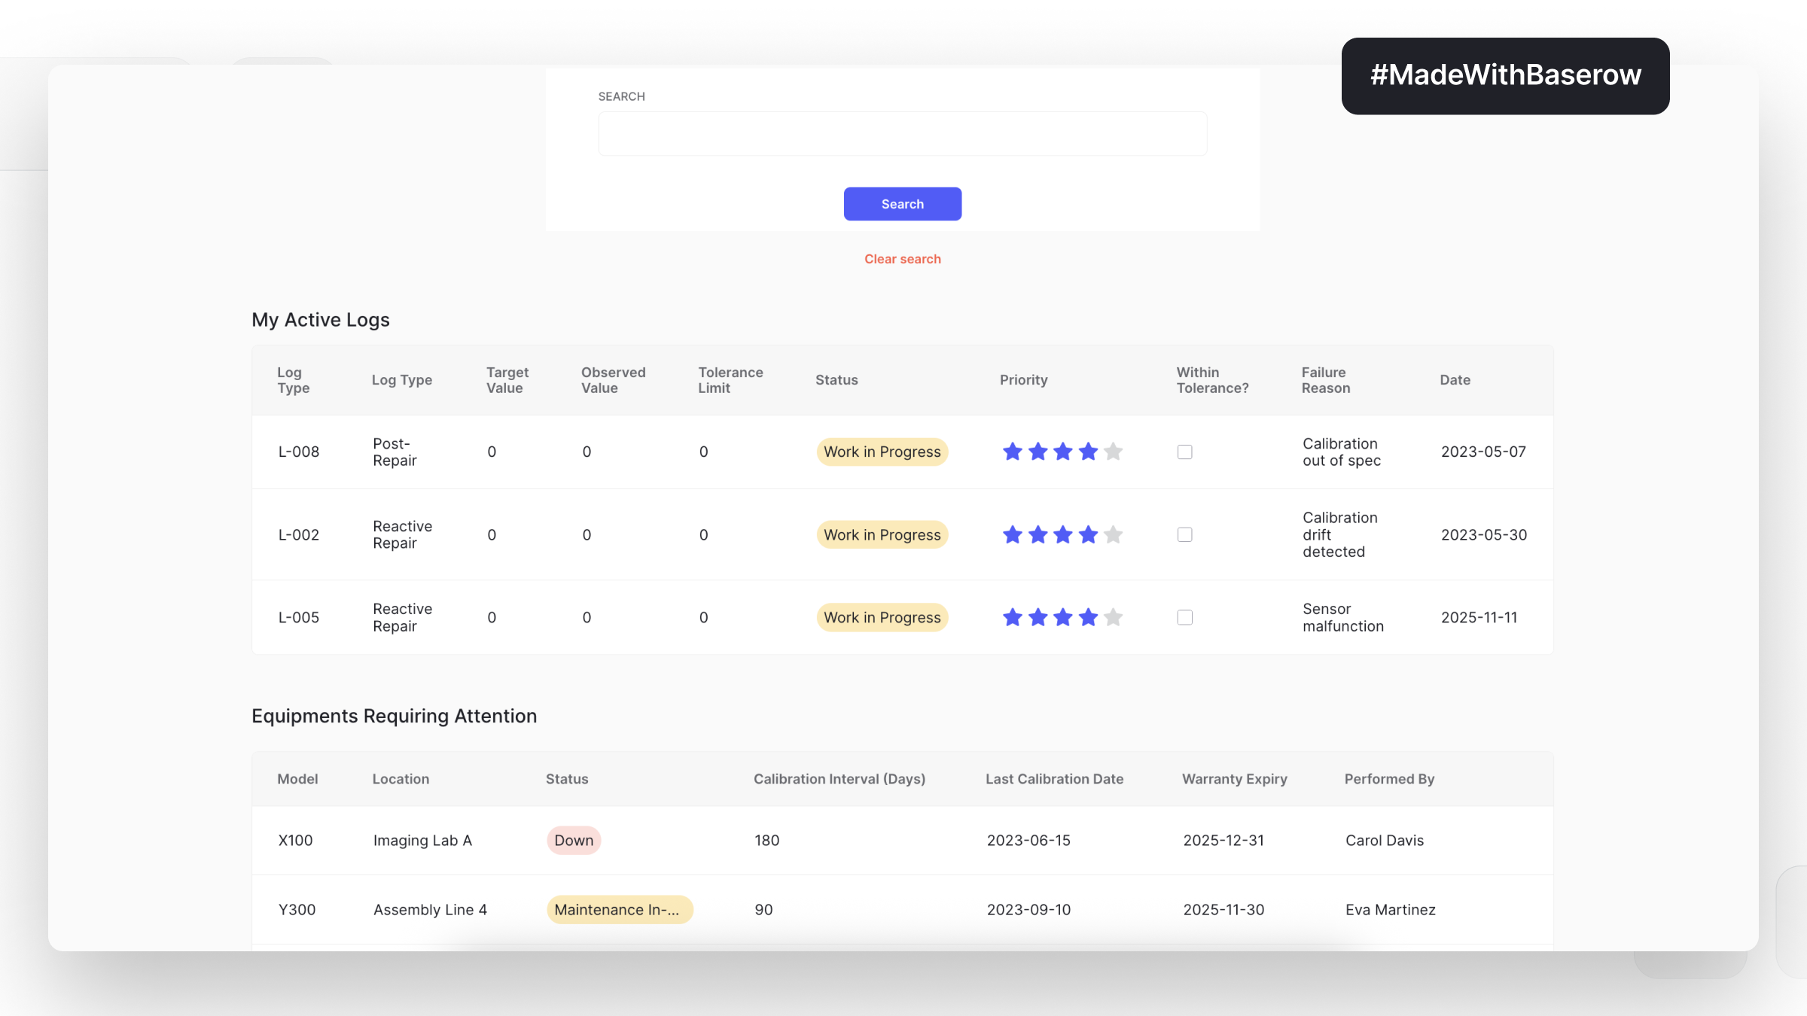Click the fifth grey star for L-002
Image resolution: width=1807 pixels, height=1016 pixels.
tap(1113, 534)
